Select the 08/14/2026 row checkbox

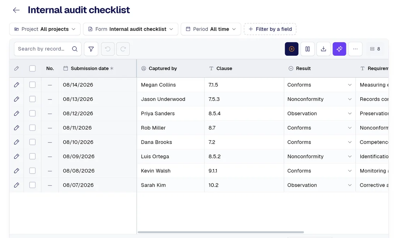33,85
